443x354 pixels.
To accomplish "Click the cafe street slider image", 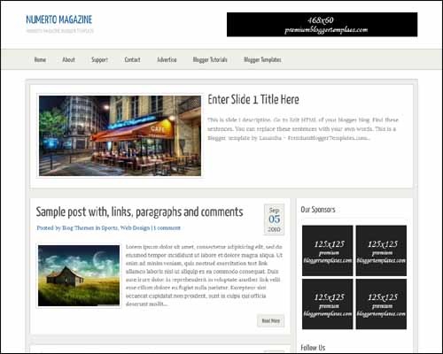I will pyautogui.click(x=120, y=135).
